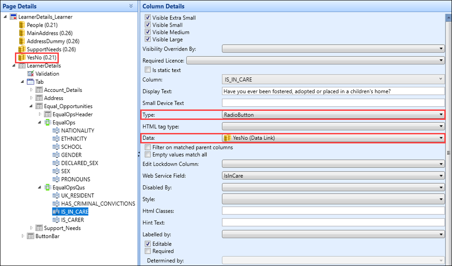Click the EqualOpsHeader table icon
This screenshot has height=266, width=452.
pyautogui.click(x=48, y=114)
